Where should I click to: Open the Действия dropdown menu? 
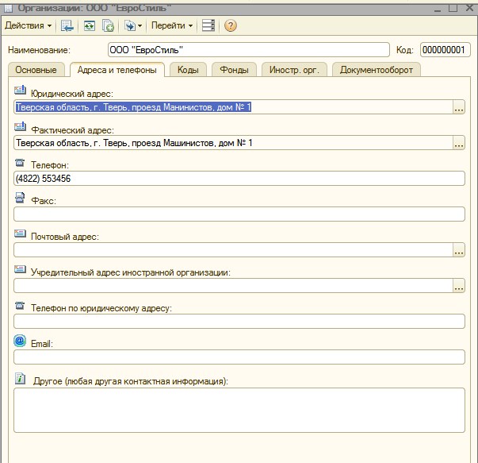[x=29, y=25]
